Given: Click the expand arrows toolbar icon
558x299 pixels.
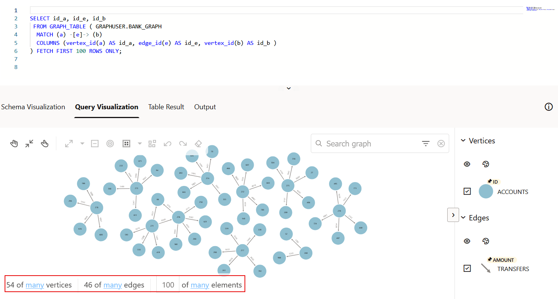Looking at the screenshot, I should click(69, 144).
